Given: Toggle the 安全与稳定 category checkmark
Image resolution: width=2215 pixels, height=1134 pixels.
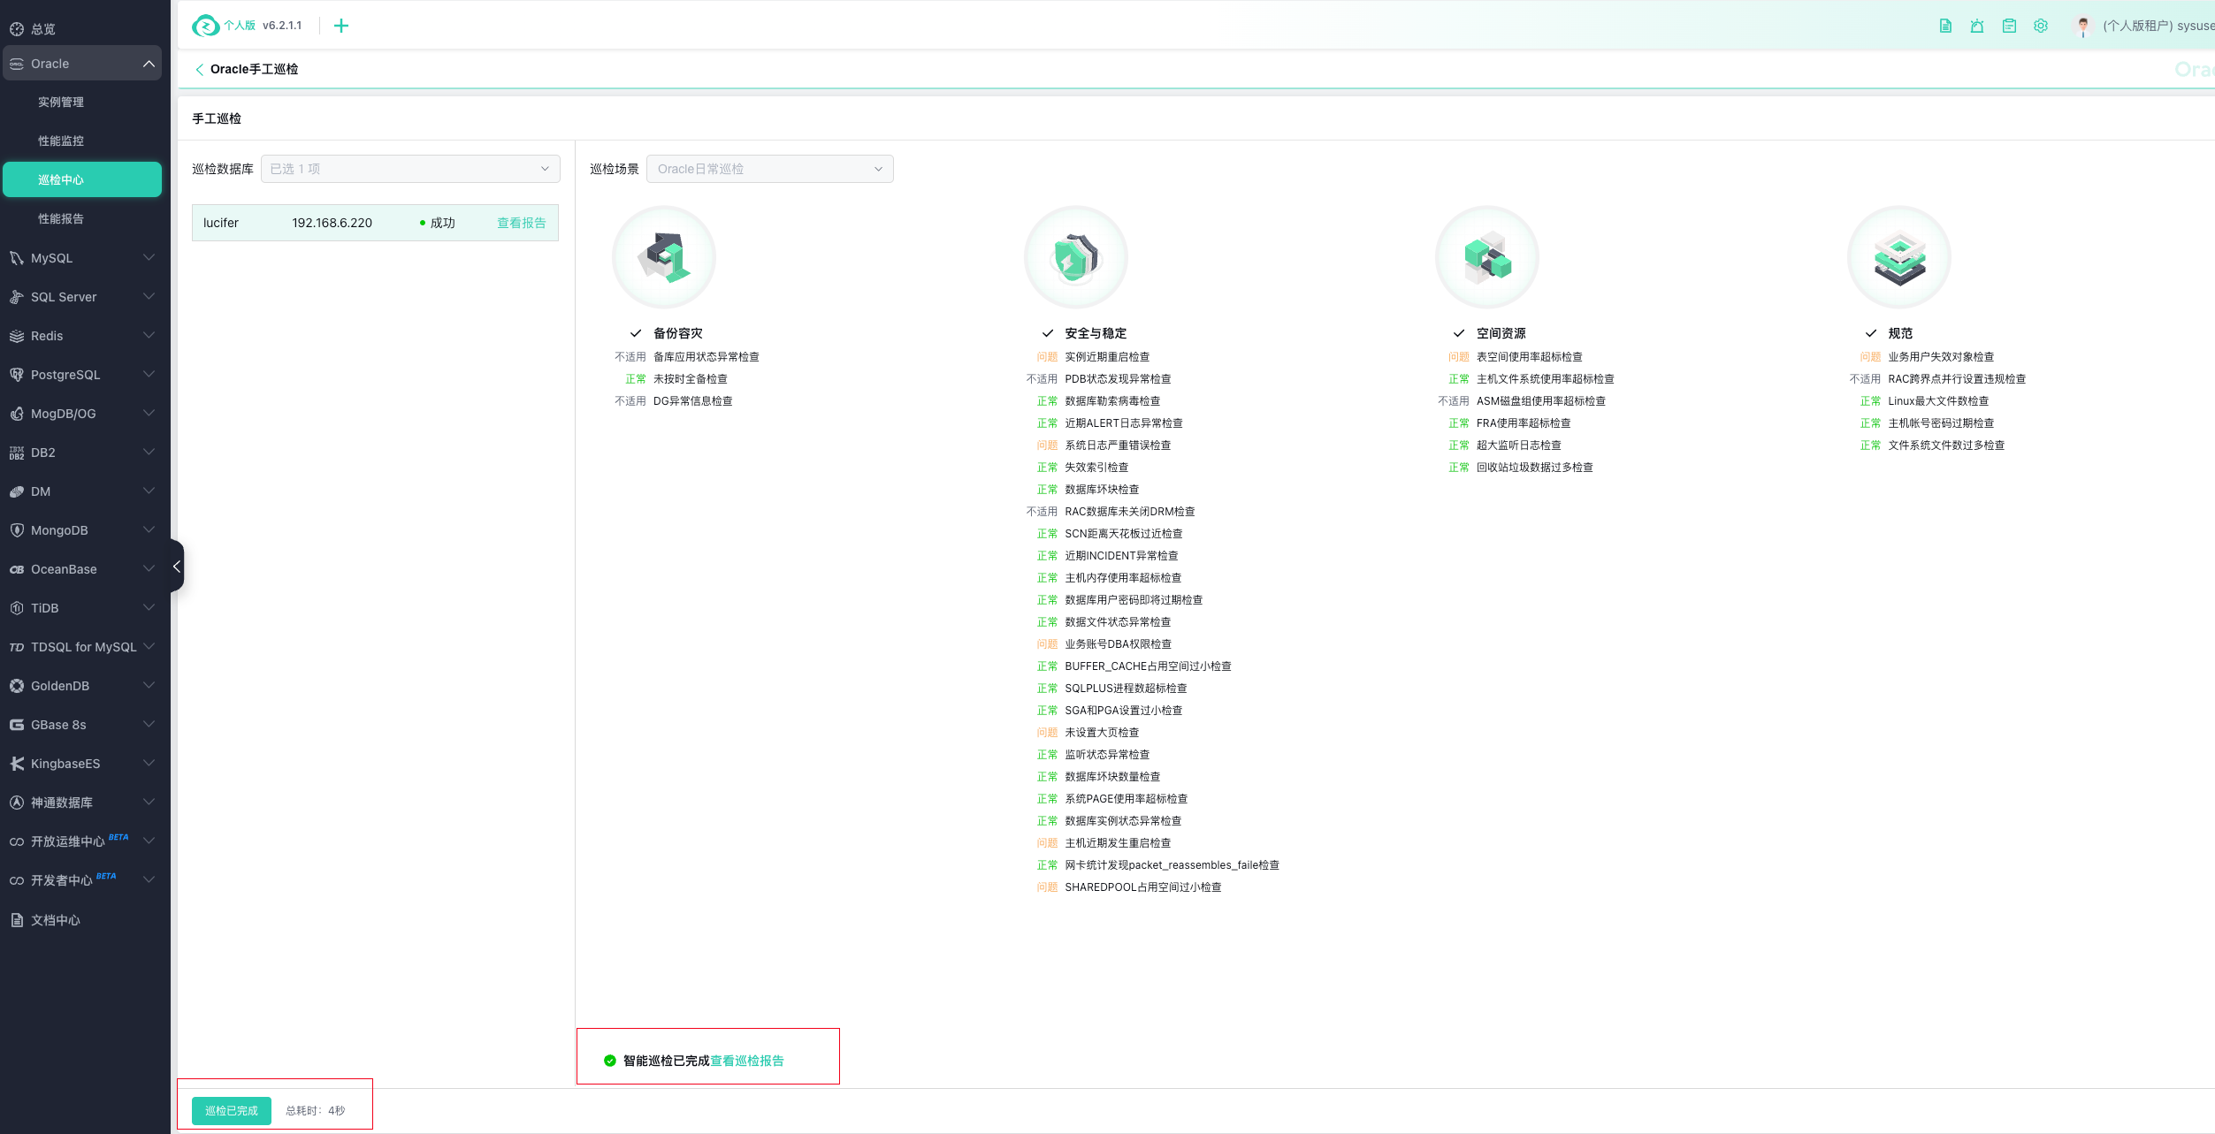Looking at the screenshot, I should (x=1047, y=333).
